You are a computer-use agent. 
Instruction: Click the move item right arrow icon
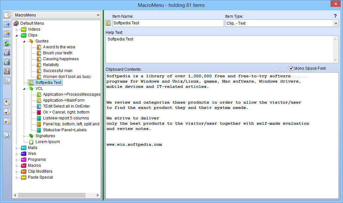pos(7,112)
